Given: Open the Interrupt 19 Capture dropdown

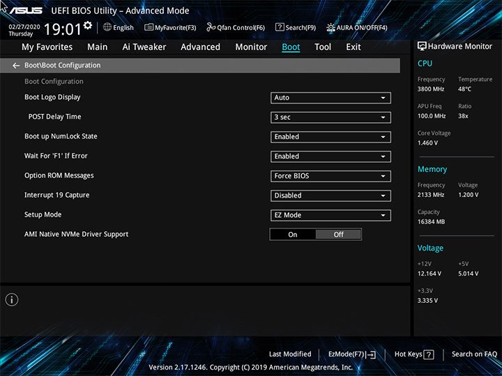Looking at the screenshot, I should pos(330,196).
